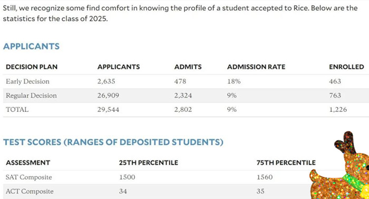Select the 18% admission rate cell
369x199 pixels.
[x=234, y=81]
